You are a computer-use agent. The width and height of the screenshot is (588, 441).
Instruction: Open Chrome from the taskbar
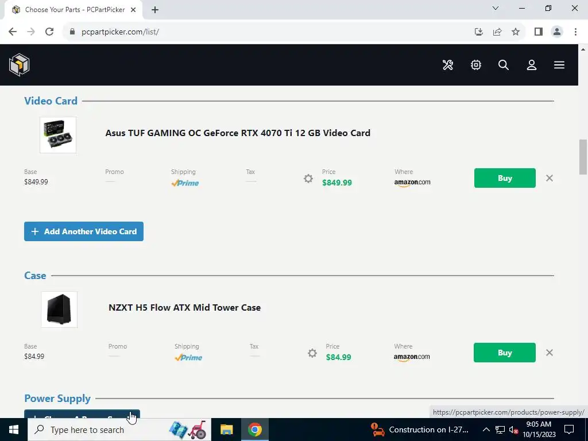[254, 430]
